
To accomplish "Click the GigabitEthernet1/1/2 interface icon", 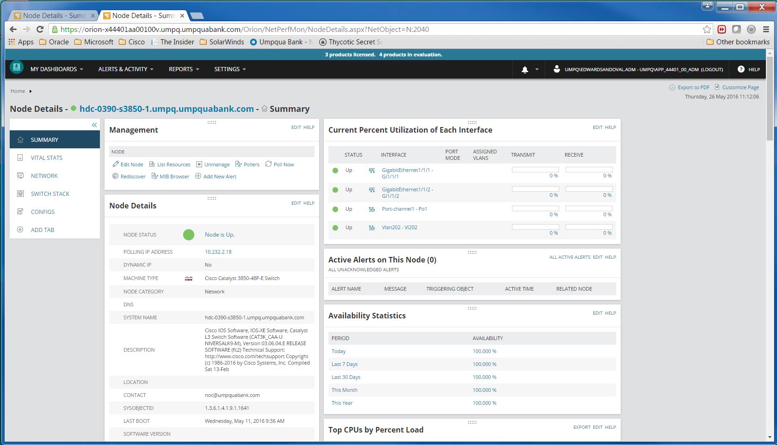I will 372,190.
